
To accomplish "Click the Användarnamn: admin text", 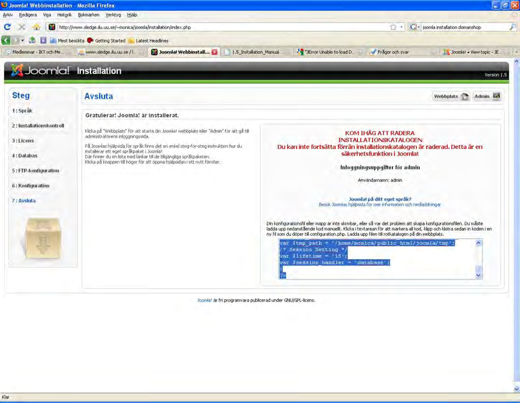I will pyautogui.click(x=380, y=181).
